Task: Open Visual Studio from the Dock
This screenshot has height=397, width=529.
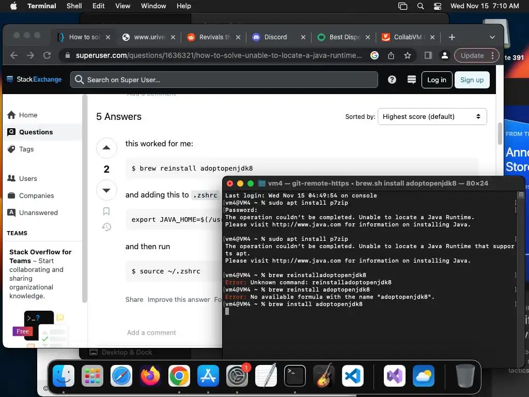Action: (x=395, y=376)
